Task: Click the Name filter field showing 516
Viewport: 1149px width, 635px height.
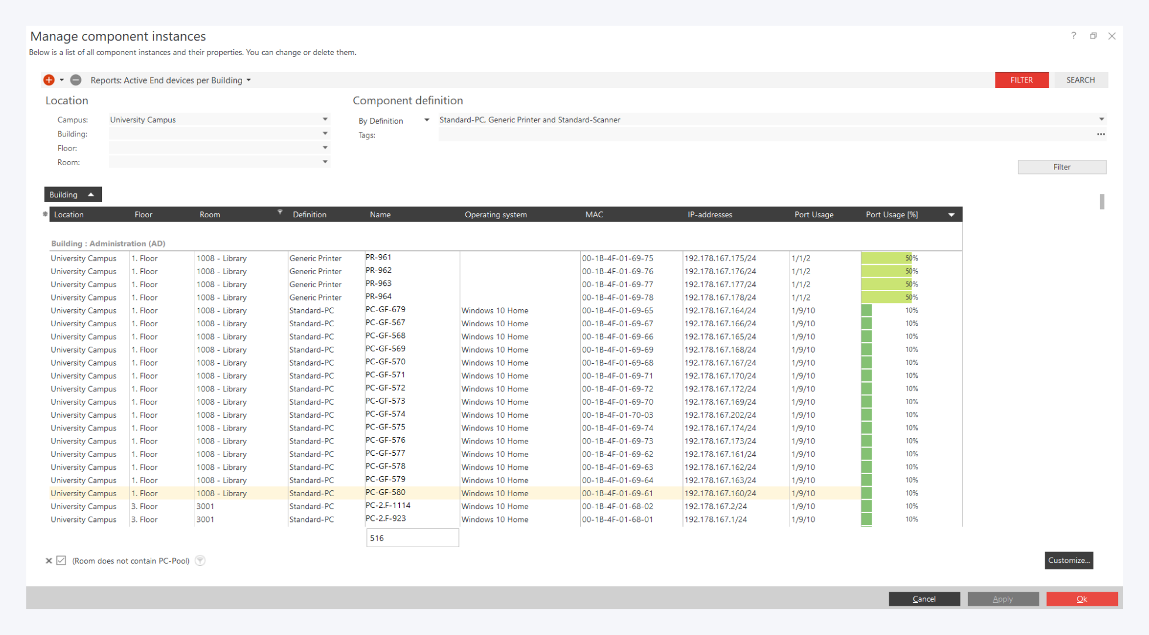Action: [412, 538]
